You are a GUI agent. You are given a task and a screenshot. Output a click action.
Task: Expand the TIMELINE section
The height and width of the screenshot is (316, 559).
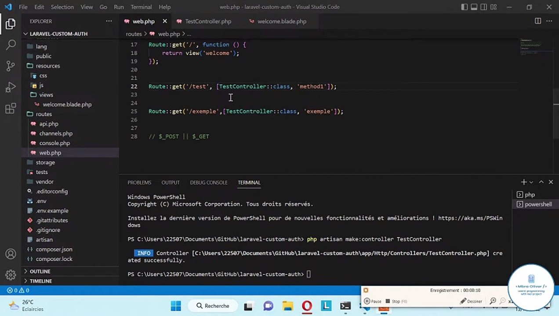tap(70, 281)
